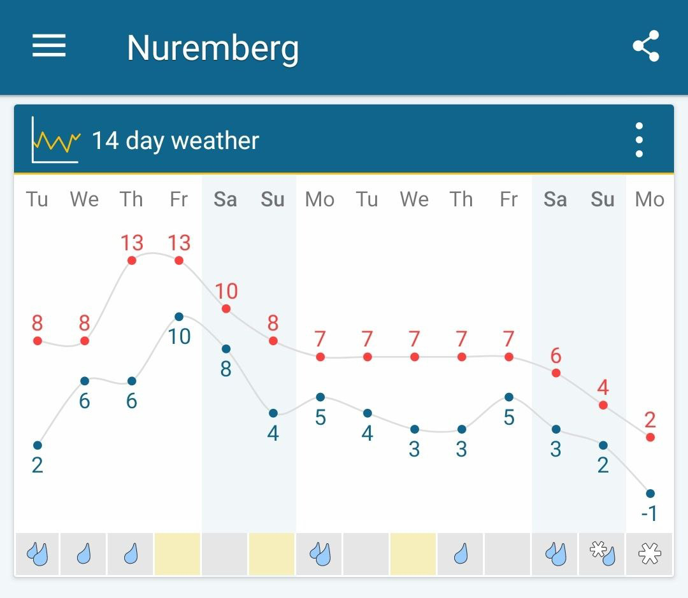Select the yellow sunny cell for first Friday

click(x=178, y=554)
